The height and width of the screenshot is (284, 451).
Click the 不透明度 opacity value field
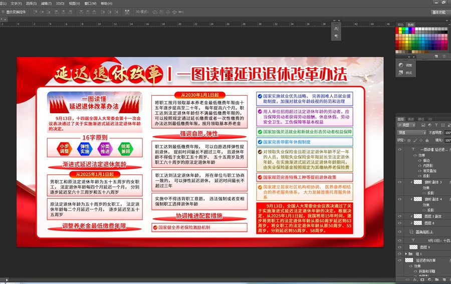click(x=447, y=133)
